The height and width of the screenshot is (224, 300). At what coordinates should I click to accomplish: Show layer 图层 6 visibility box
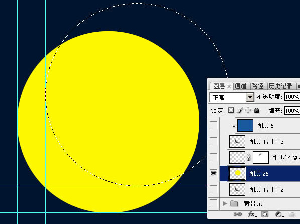pos(214,125)
